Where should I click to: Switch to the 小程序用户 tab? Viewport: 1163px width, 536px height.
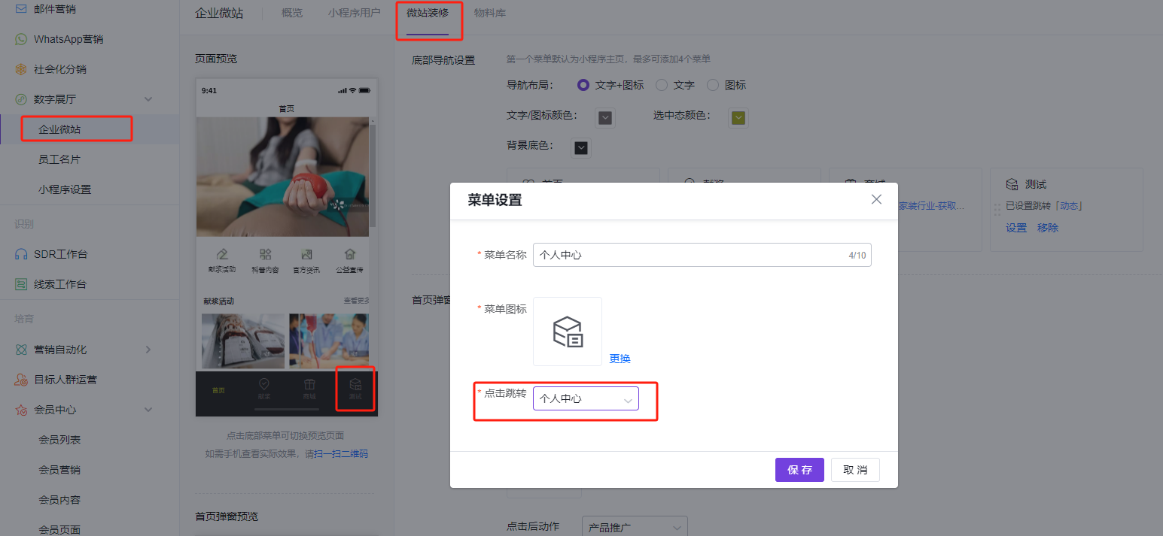[x=355, y=13]
